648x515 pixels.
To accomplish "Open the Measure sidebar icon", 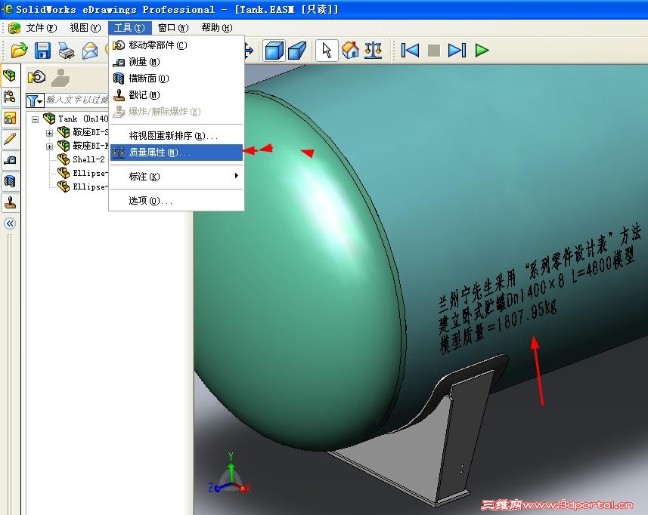I will 10,160.
